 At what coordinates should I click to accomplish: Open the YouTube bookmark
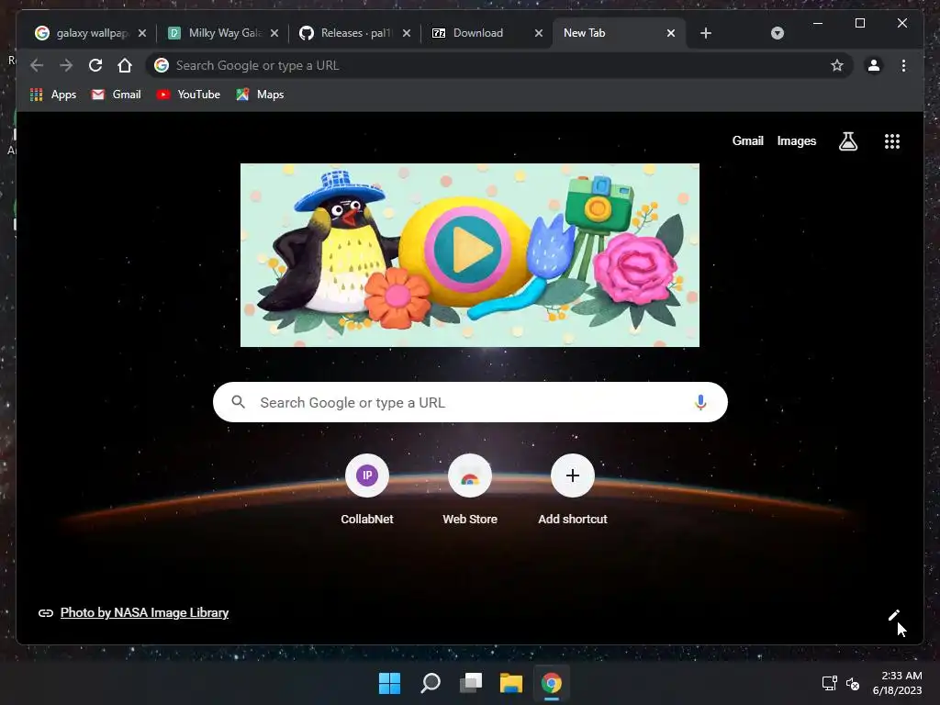pyautogui.click(x=188, y=95)
